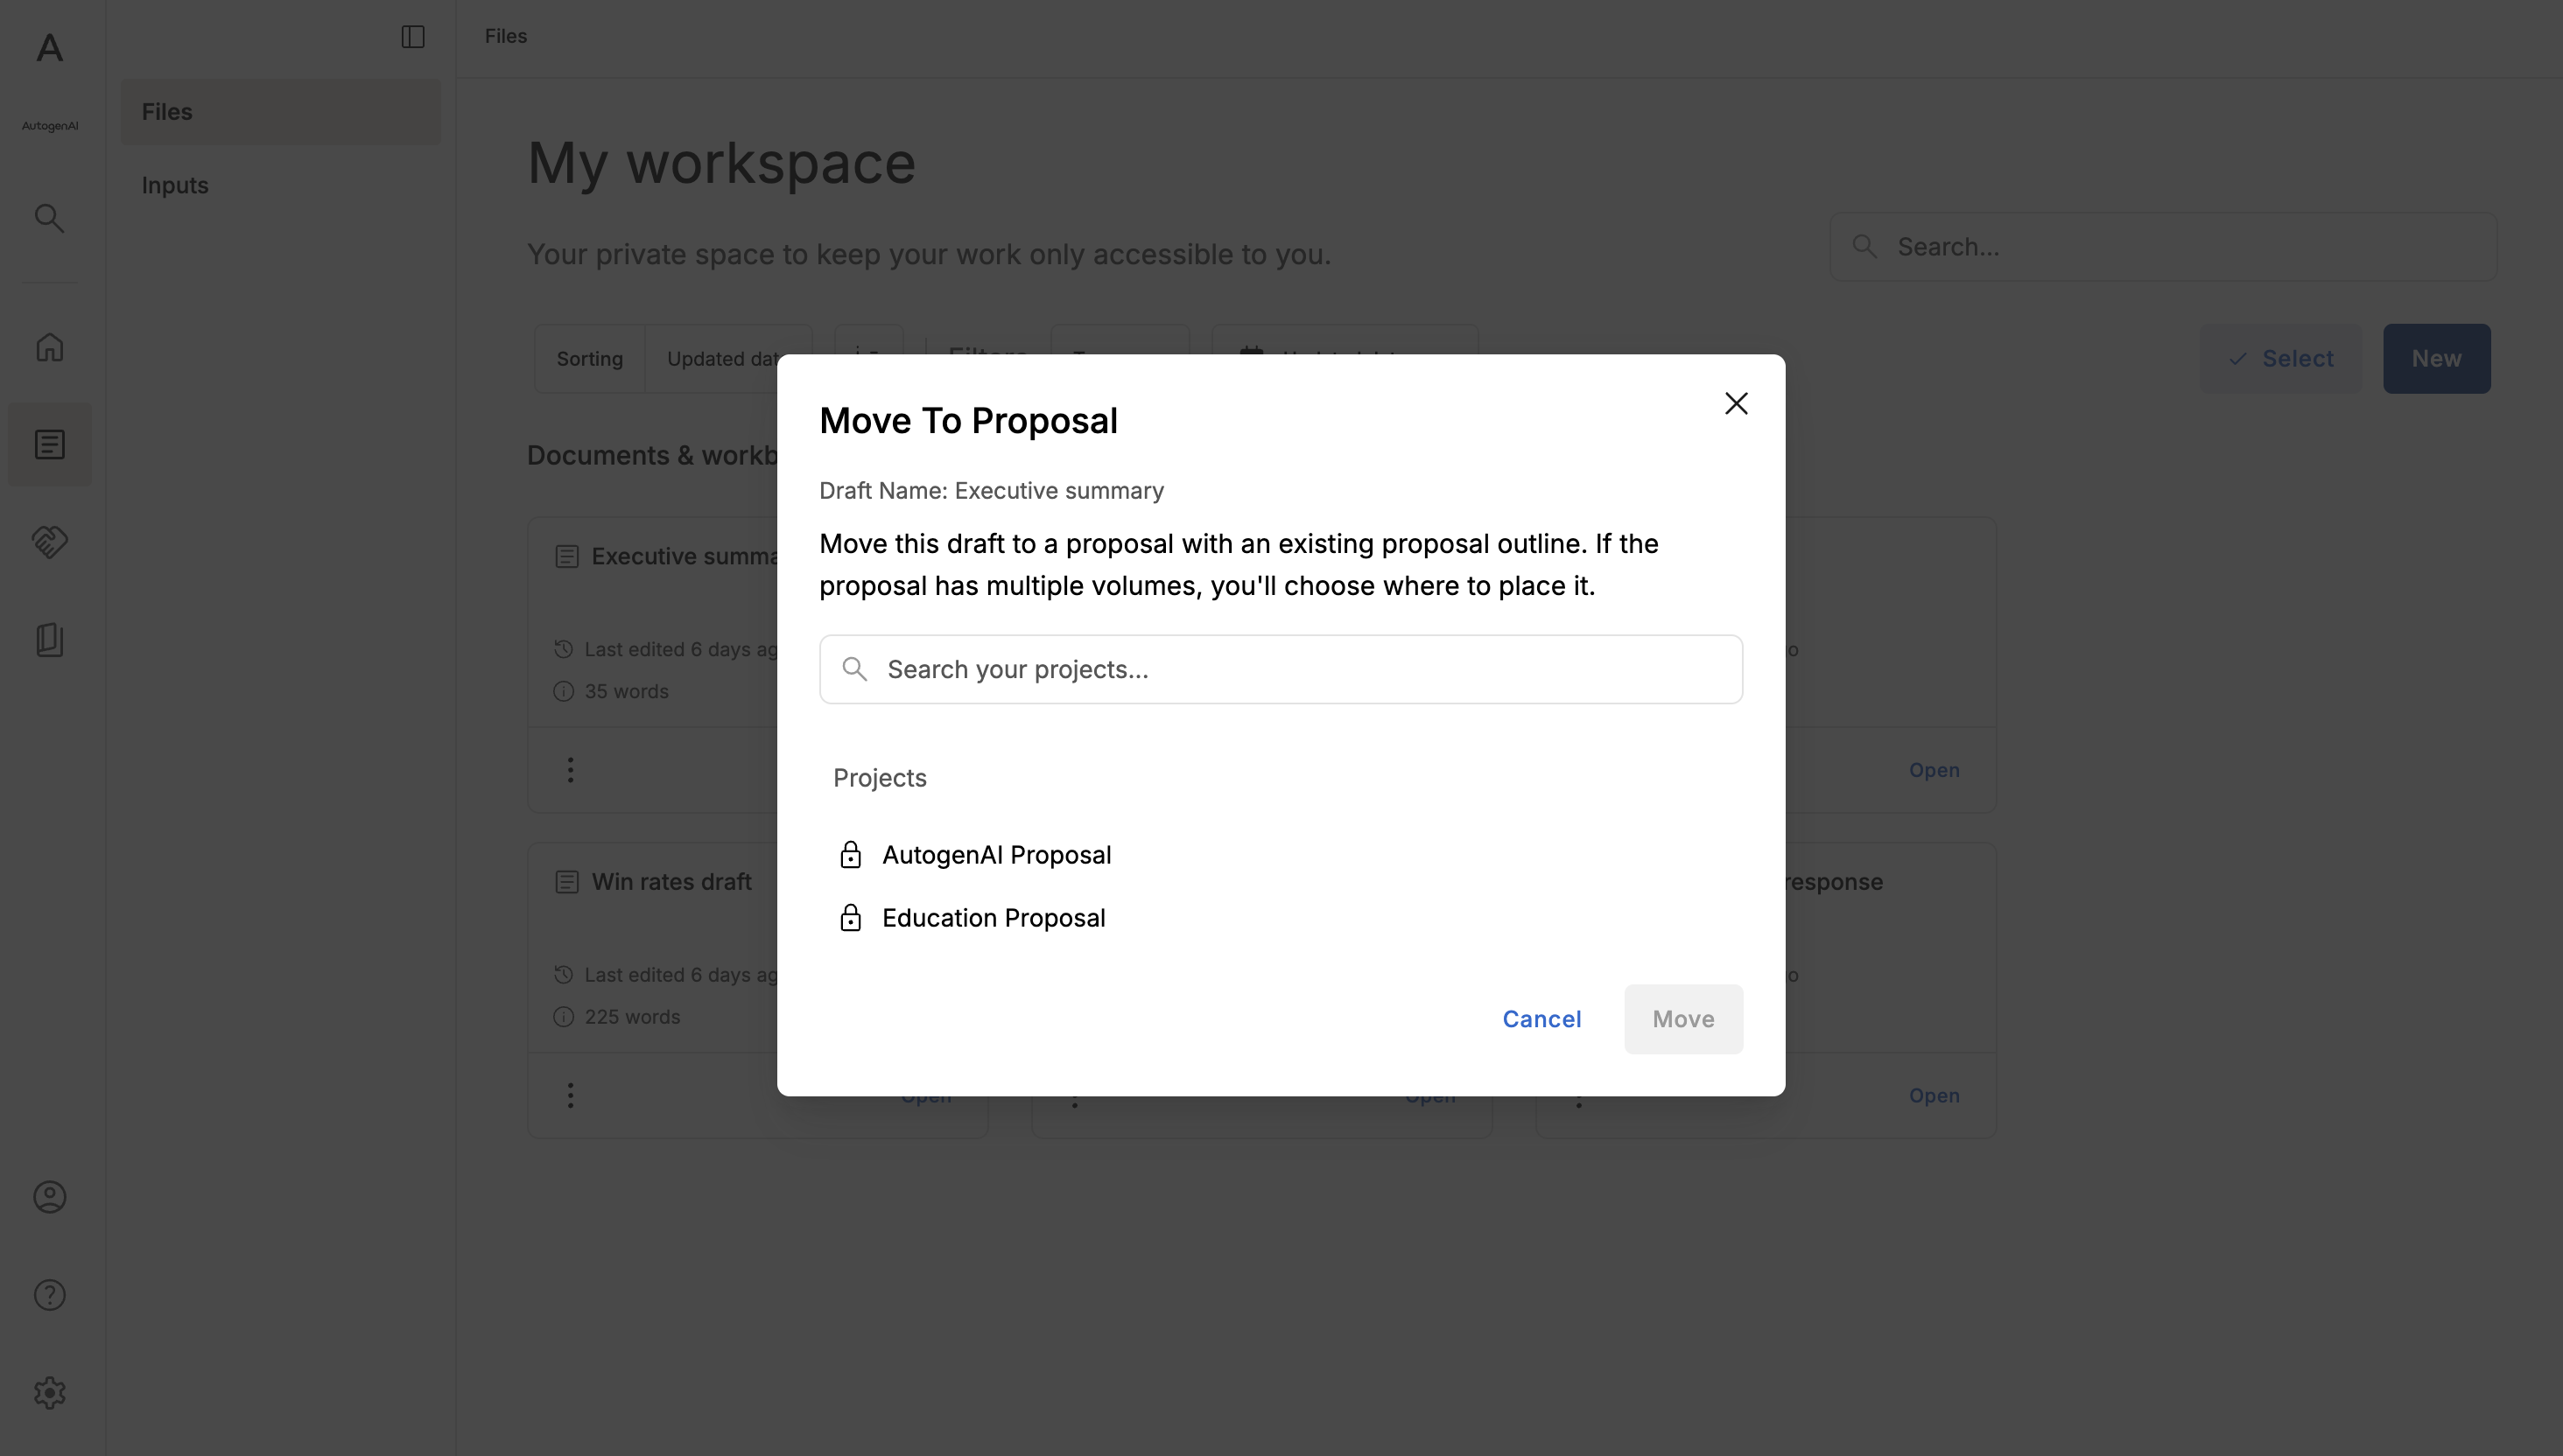The width and height of the screenshot is (2563, 1456).
Task: Open the handshake icon in sidebar
Action: click(x=49, y=542)
